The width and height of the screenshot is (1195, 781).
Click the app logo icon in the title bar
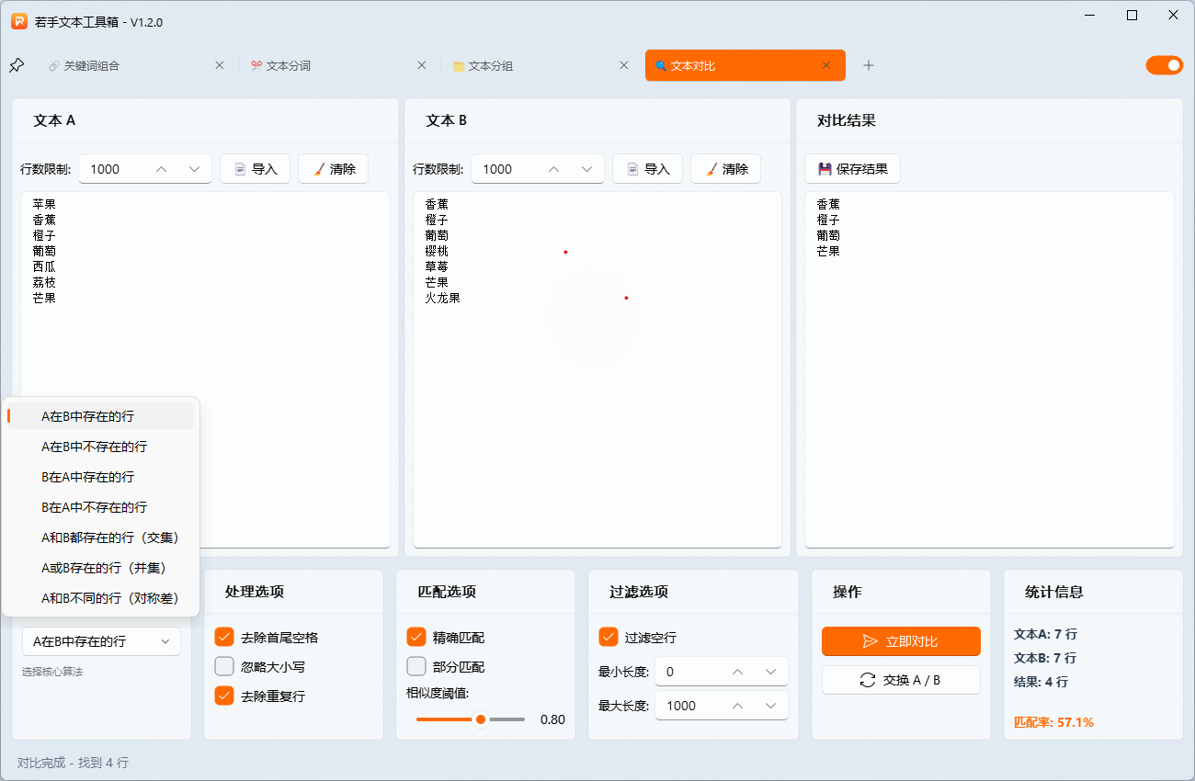click(18, 20)
